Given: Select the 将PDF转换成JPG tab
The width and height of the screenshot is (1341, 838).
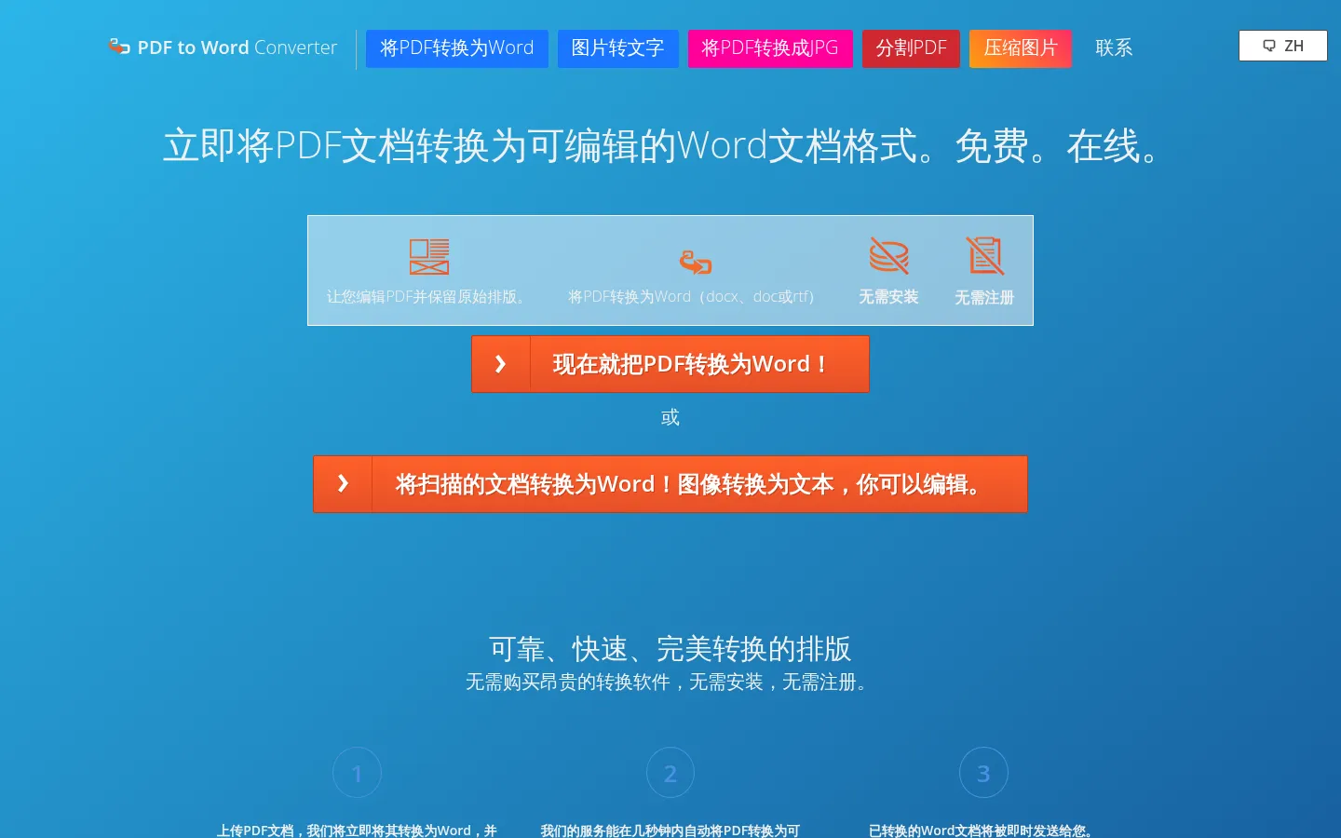Looking at the screenshot, I should click(x=770, y=48).
